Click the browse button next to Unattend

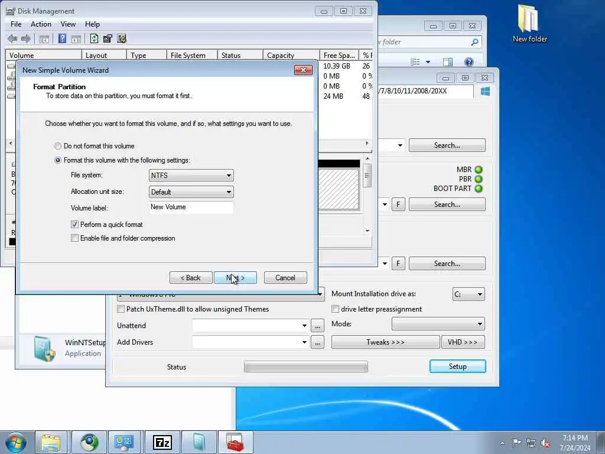pyautogui.click(x=317, y=326)
